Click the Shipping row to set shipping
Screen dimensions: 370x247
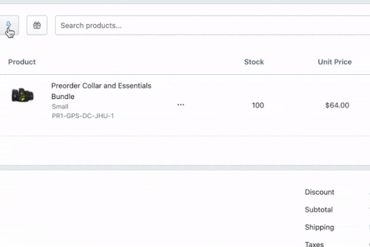point(319,227)
